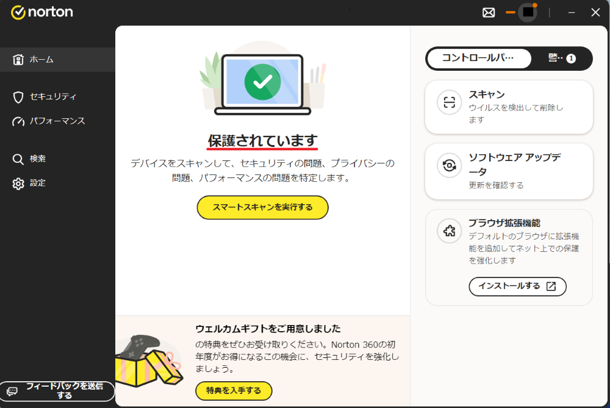Open the mail envelope notifications icon

pyautogui.click(x=489, y=12)
